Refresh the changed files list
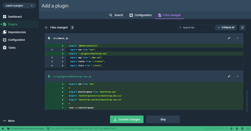The width and height of the screenshot is (251, 131). point(242,28)
